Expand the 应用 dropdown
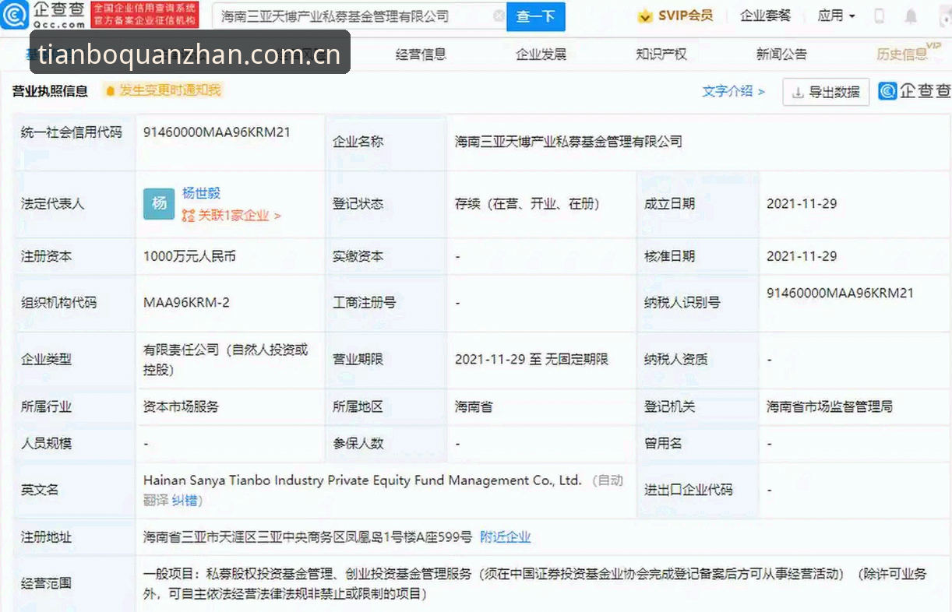The image size is (952, 612). click(837, 16)
